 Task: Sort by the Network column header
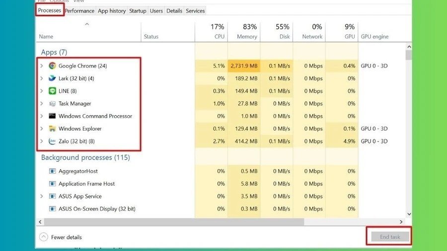309,32
